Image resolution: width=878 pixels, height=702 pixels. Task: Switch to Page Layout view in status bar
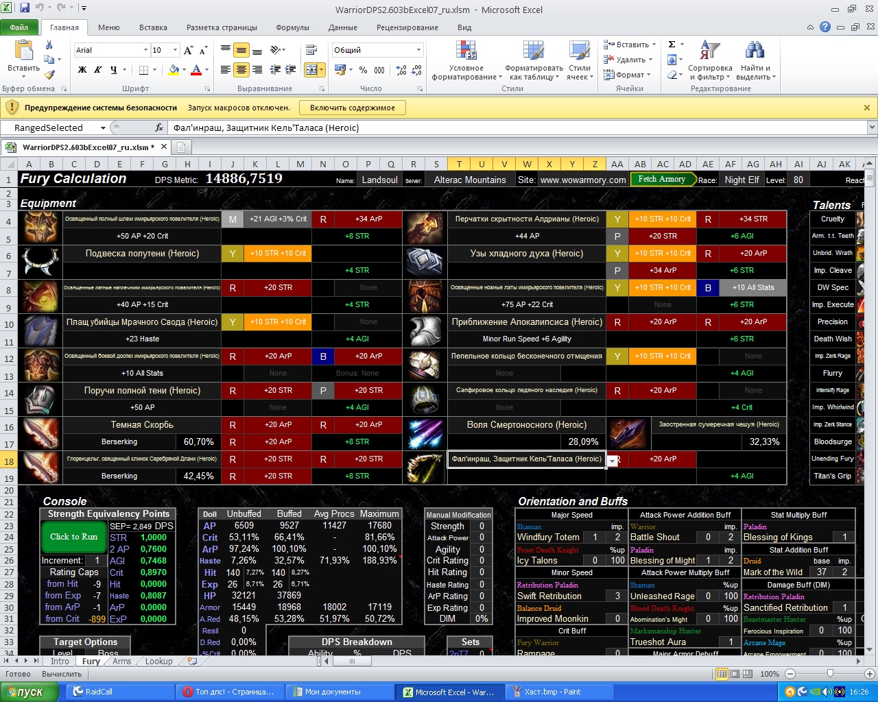coord(734,674)
